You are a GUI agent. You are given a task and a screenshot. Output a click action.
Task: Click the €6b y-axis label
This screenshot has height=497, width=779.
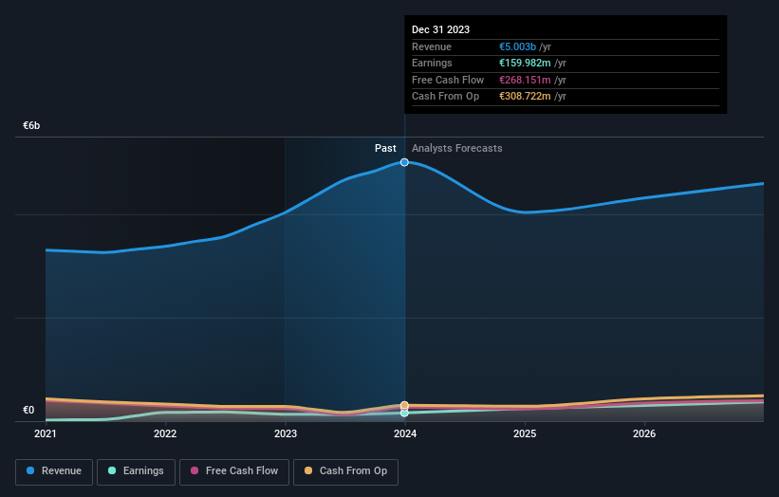pos(31,125)
